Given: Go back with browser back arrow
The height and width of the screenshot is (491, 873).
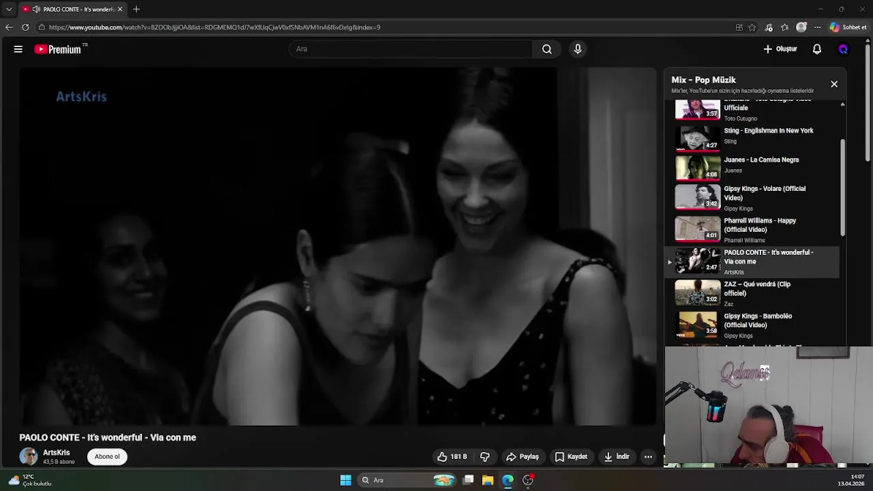Looking at the screenshot, I should 8,27.
